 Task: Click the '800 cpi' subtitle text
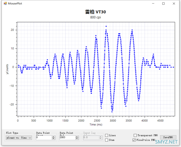(96, 17)
